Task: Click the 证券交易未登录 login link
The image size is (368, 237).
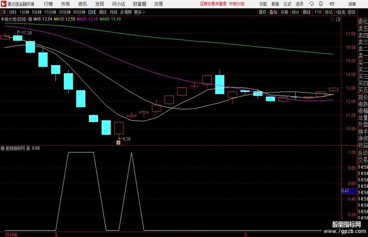Action: pyautogui.click(x=213, y=4)
